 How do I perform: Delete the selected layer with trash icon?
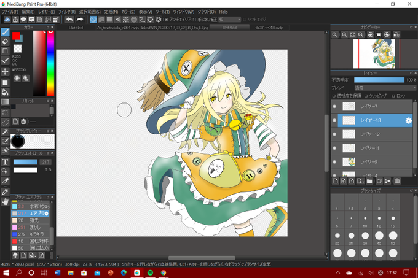pyautogui.click(x=397, y=181)
